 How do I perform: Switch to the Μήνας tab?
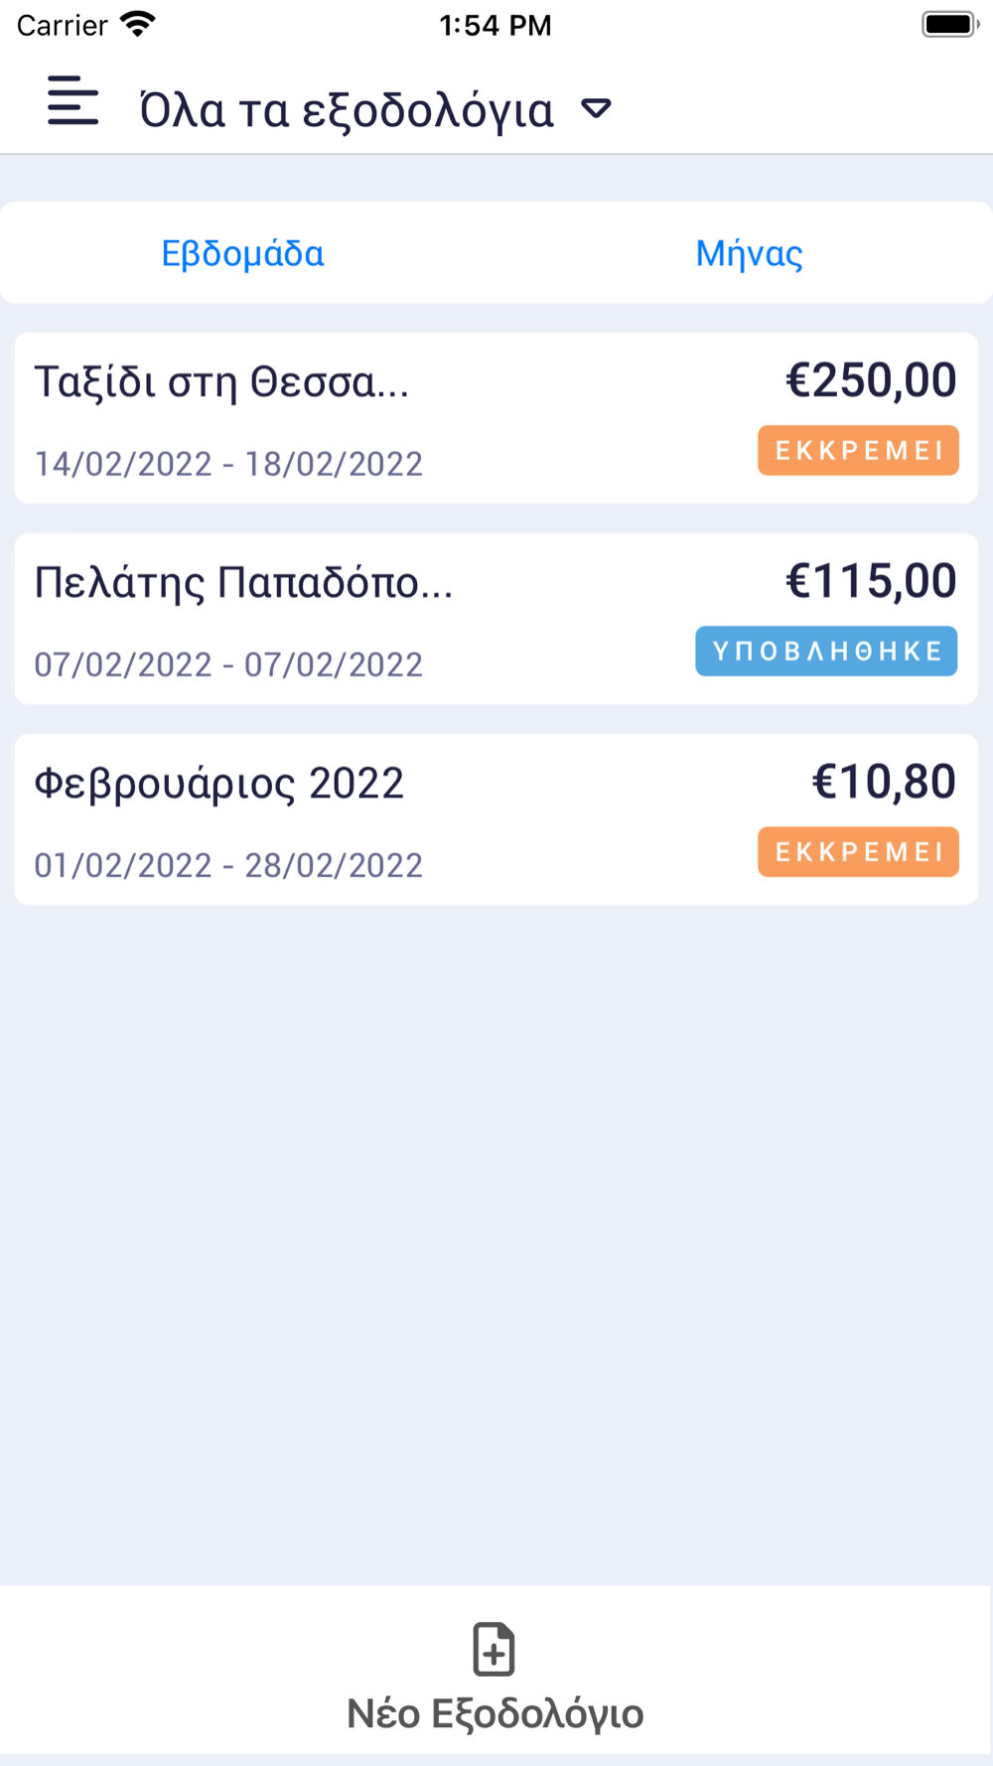(x=749, y=253)
